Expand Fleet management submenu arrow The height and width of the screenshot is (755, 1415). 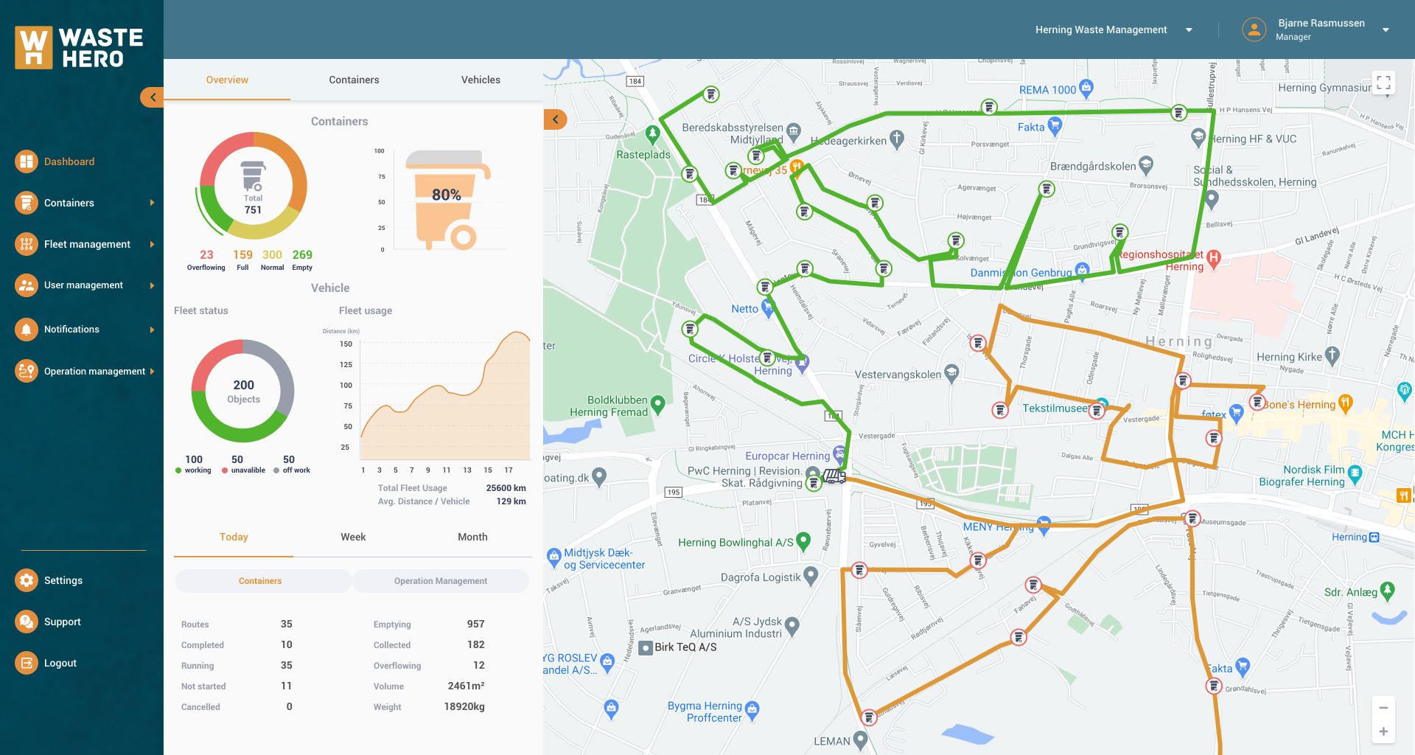coord(152,244)
